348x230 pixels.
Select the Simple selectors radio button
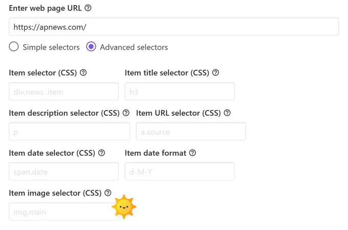(14, 47)
